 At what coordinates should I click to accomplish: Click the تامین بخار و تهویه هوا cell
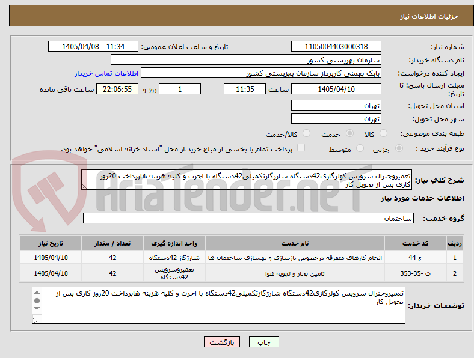295,273
